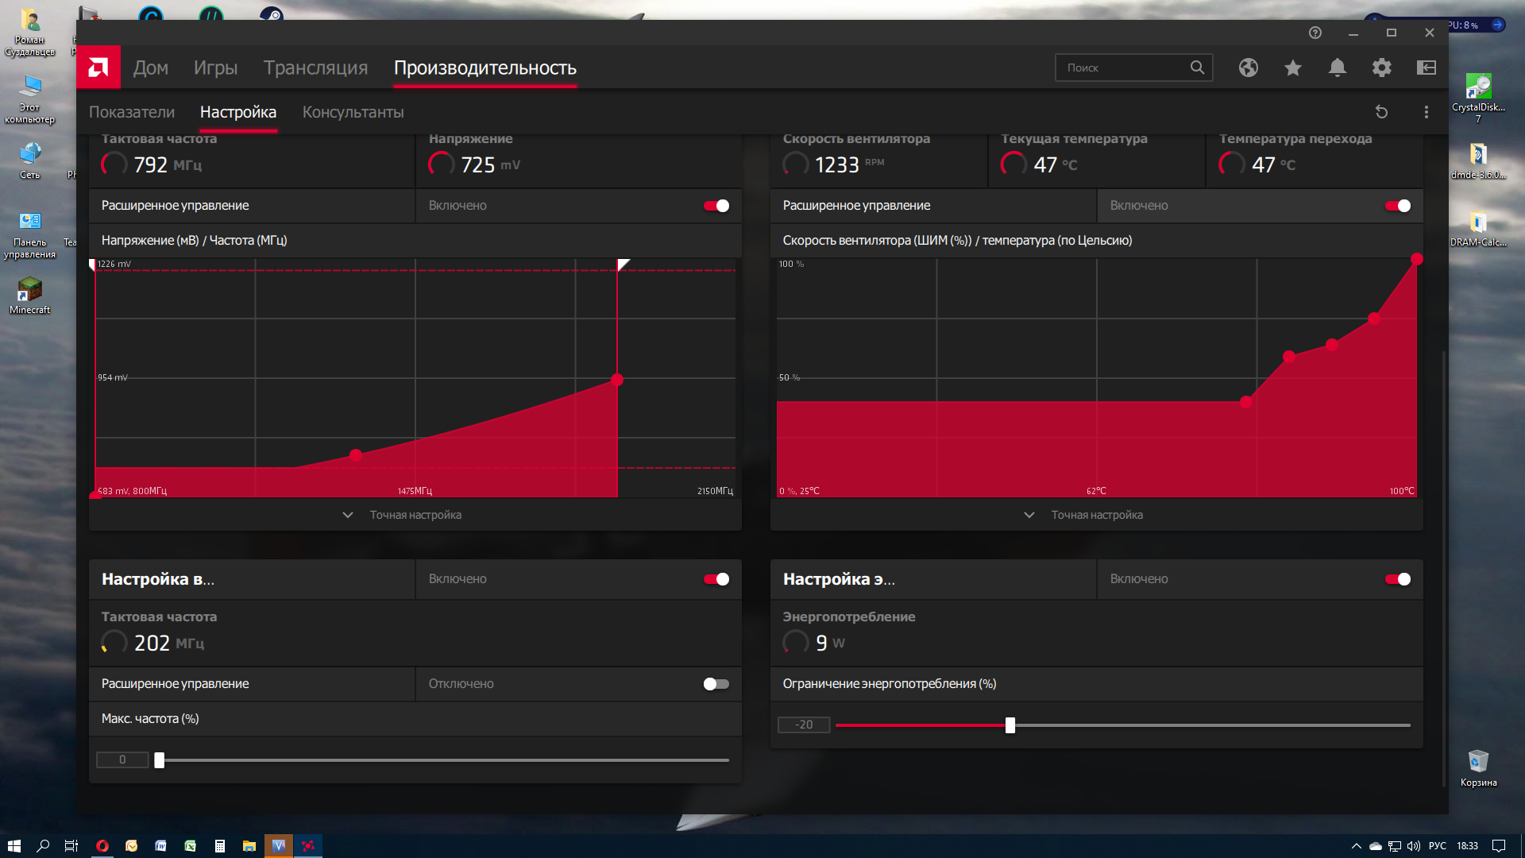The image size is (1525, 858).
Task: Open the Консультанты tab
Action: [x=353, y=112]
